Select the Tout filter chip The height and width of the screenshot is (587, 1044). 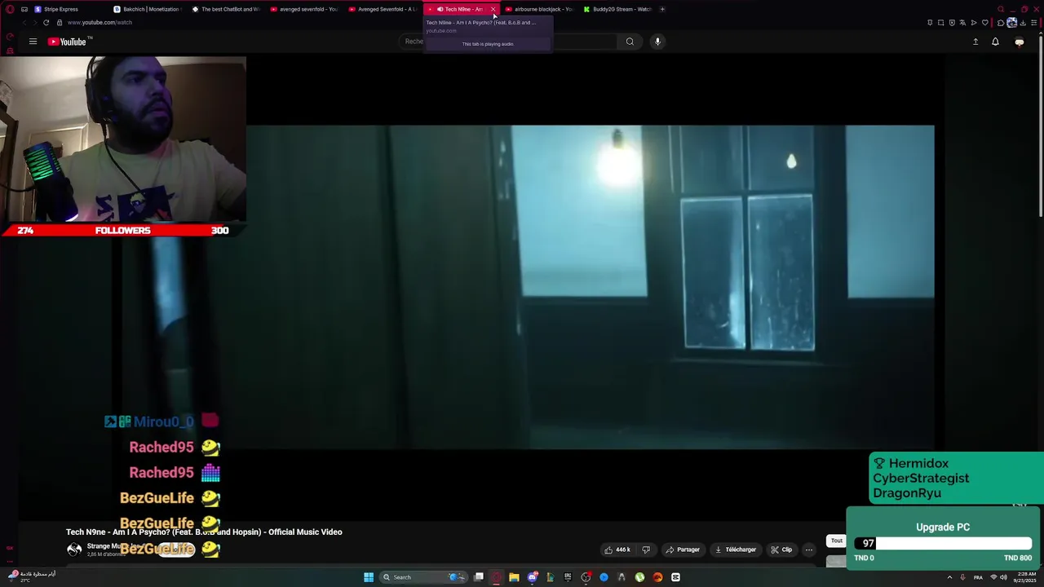click(x=837, y=541)
